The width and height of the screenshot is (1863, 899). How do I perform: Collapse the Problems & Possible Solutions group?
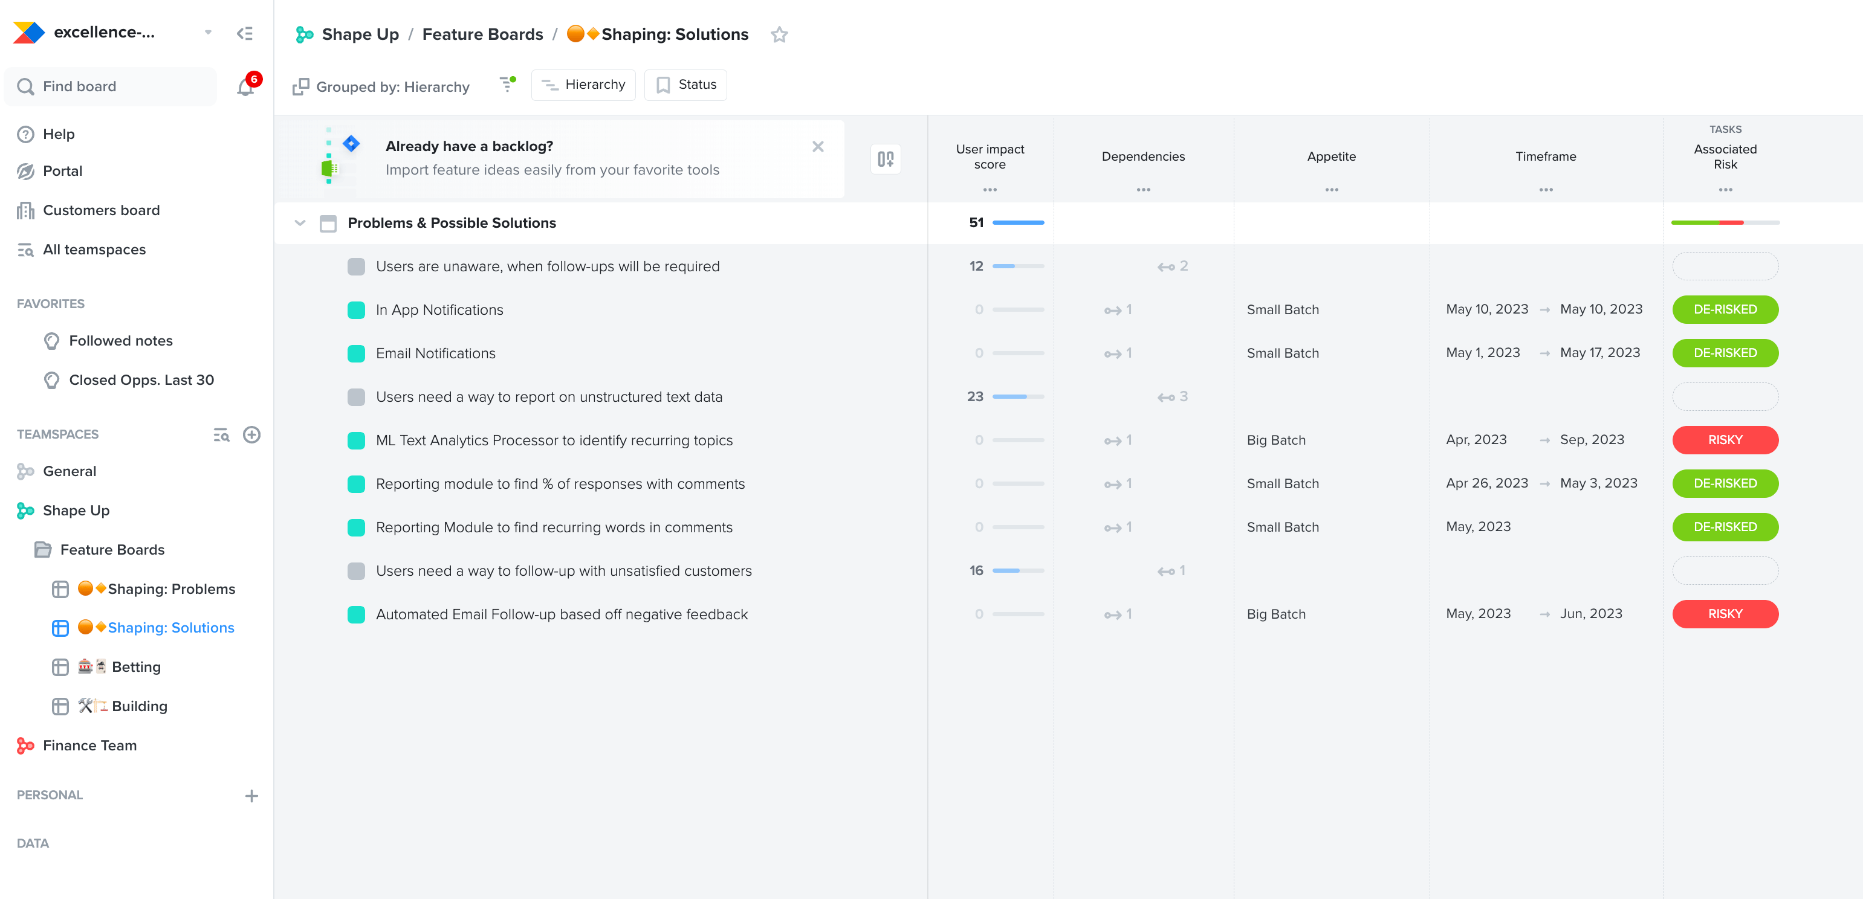[x=300, y=222]
